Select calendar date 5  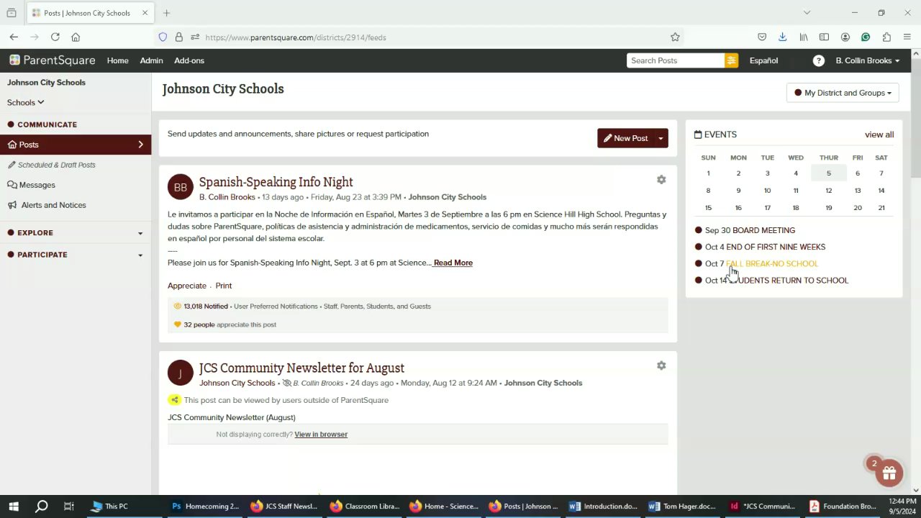pyautogui.click(x=829, y=173)
